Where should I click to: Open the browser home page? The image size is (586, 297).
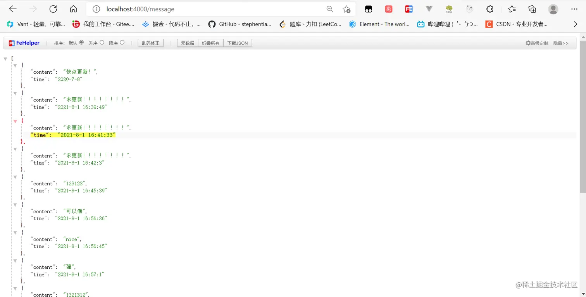[x=73, y=9]
